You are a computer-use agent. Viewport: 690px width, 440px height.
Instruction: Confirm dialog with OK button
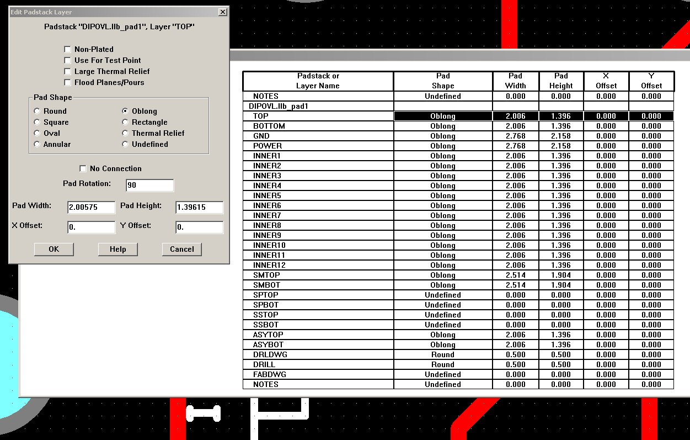(54, 249)
